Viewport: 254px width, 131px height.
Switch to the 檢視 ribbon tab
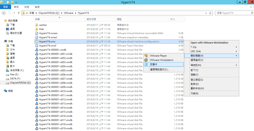tap(37, 7)
